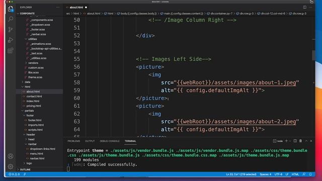Change end of line sequence LF
Viewport: 322px width, 181px height.
click(287, 174)
